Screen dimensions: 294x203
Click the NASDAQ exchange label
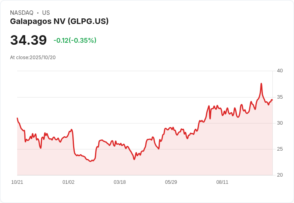22,13
